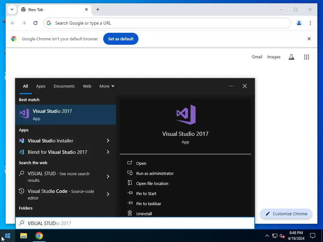Click the large Visual Studio 2017 logo
323x242 pixels.
click(185, 115)
